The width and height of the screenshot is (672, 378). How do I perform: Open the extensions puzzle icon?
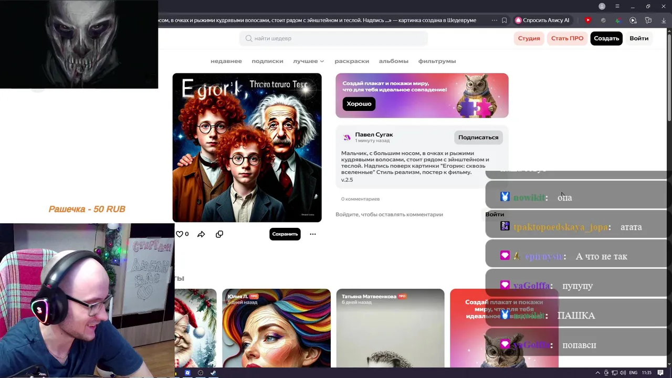coord(648,20)
